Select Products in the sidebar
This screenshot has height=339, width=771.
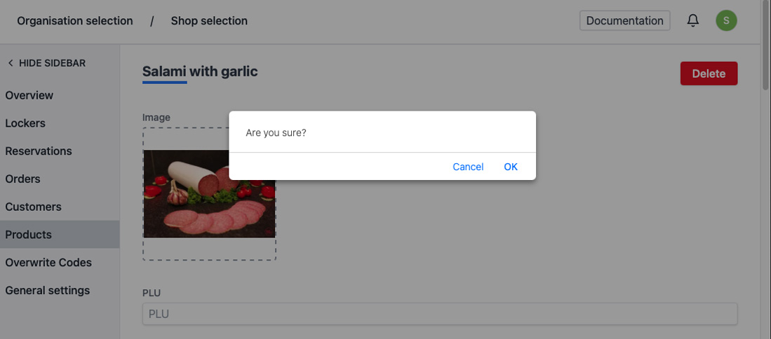point(29,235)
